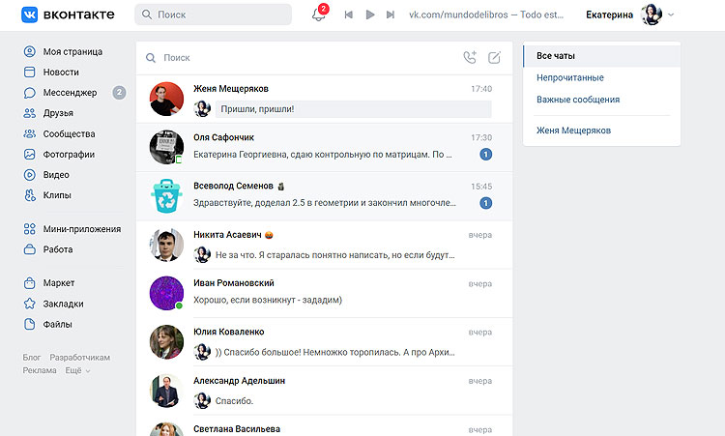Play the audio track in header
Viewport: 725px width, 436px height.
coord(369,15)
